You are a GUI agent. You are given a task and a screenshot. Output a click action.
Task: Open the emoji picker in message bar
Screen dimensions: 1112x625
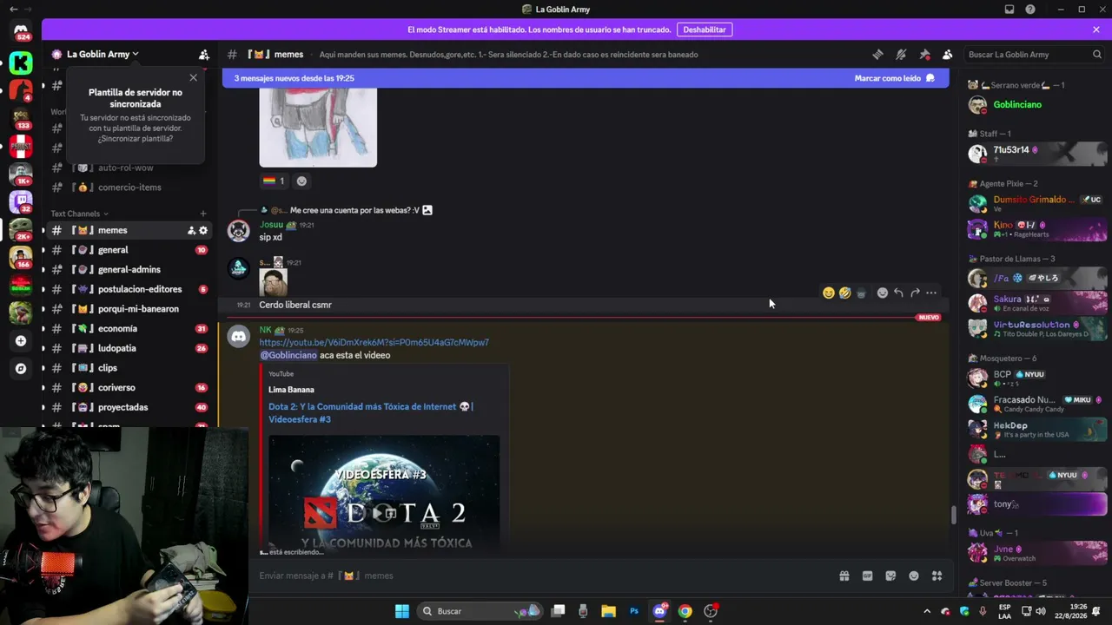point(914,576)
